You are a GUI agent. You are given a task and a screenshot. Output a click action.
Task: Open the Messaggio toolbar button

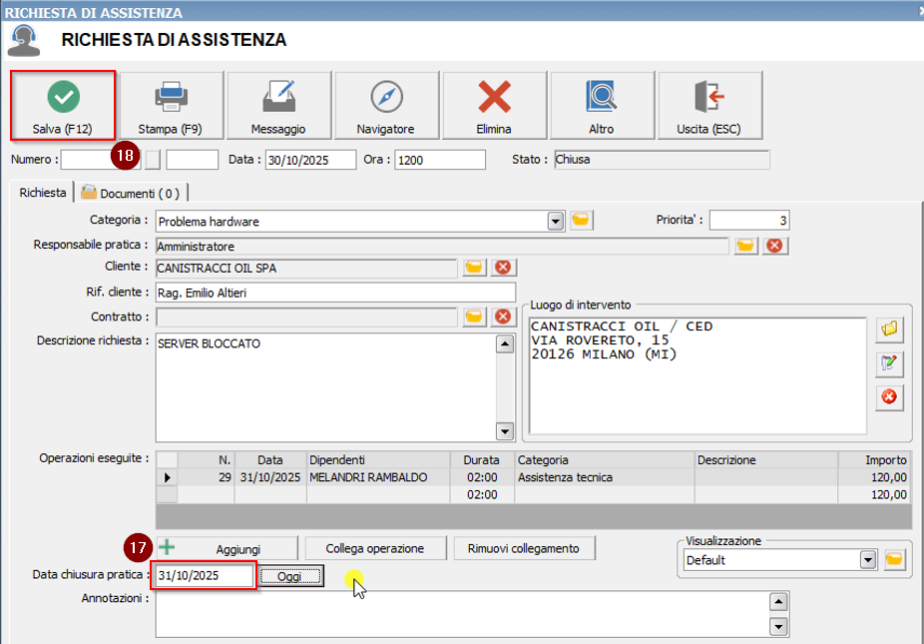pyautogui.click(x=278, y=105)
